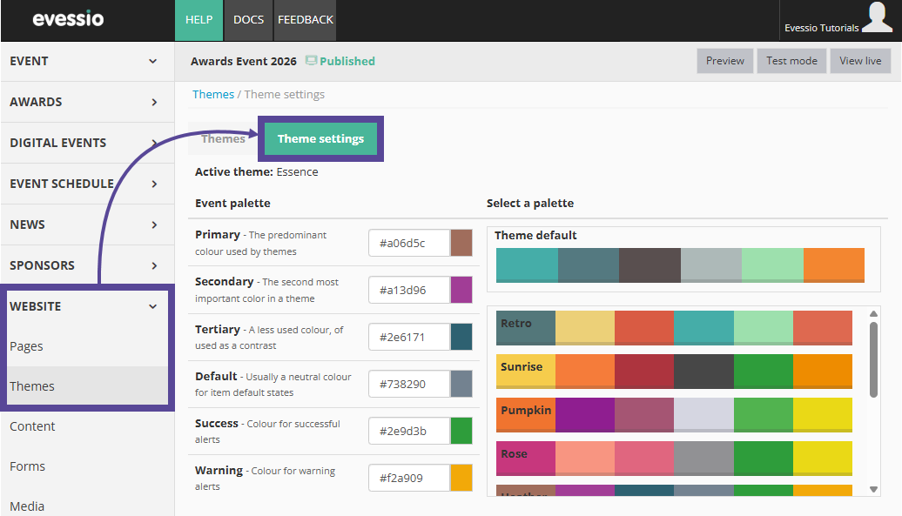The image size is (902, 516).
Task: Open the DOCS menu item
Action: coord(248,19)
